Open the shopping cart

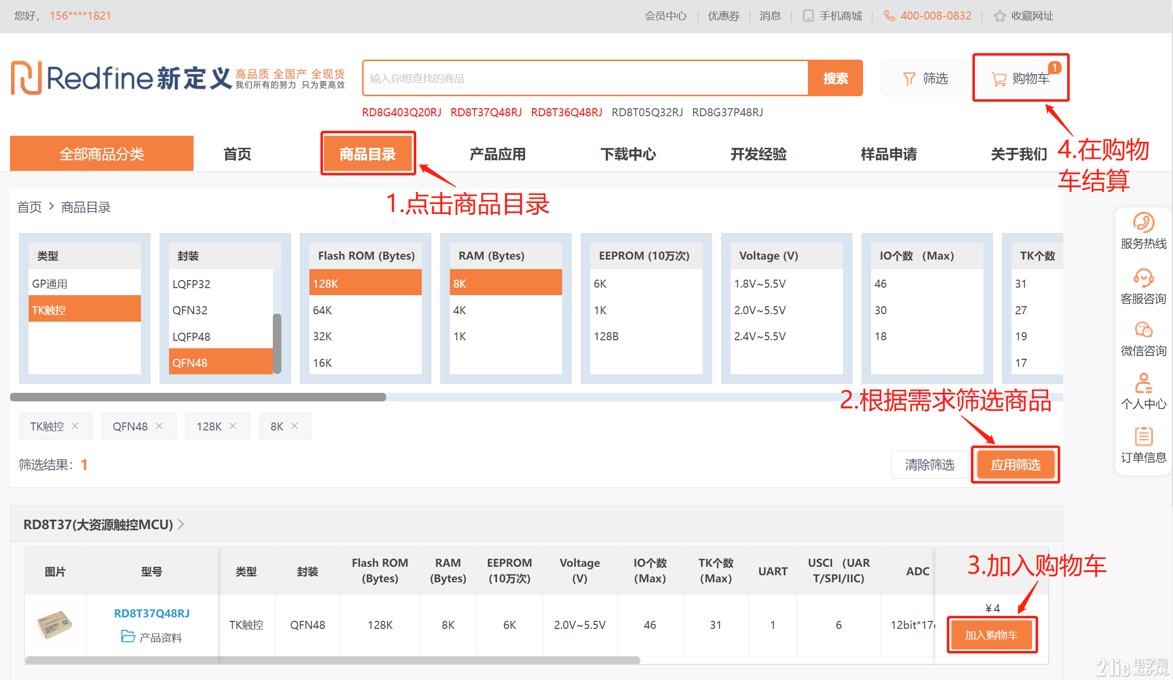click(x=1021, y=79)
